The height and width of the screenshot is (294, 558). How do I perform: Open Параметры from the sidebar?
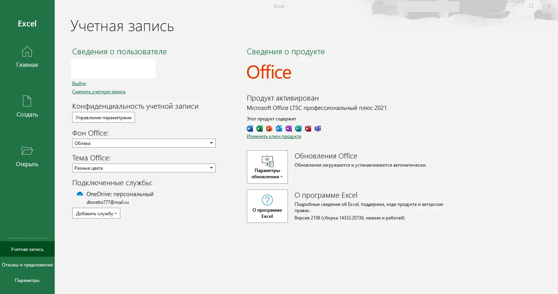point(27,280)
